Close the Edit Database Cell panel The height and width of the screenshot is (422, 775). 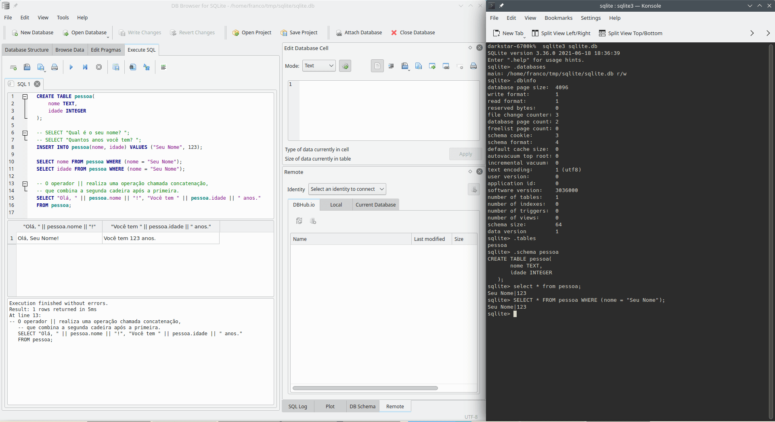480,48
